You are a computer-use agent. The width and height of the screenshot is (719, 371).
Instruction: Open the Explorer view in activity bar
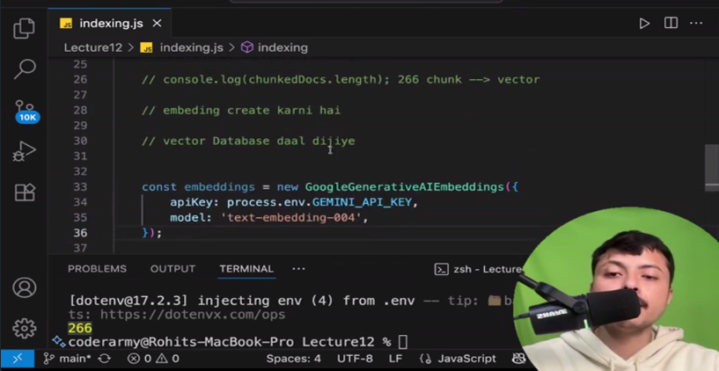25,28
